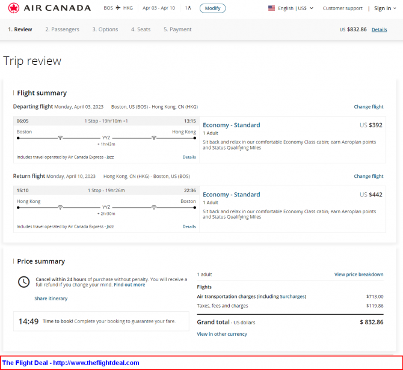The width and height of the screenshot is (403, 370).
Task: Click the Surcharges link
Action: click(292, 296)
